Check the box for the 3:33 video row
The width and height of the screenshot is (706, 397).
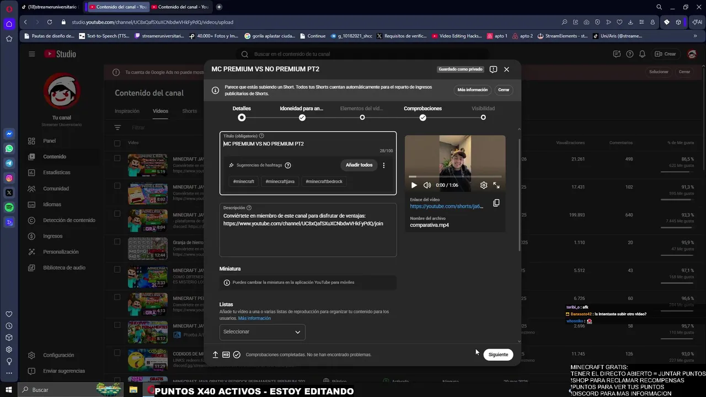[117, 269]
